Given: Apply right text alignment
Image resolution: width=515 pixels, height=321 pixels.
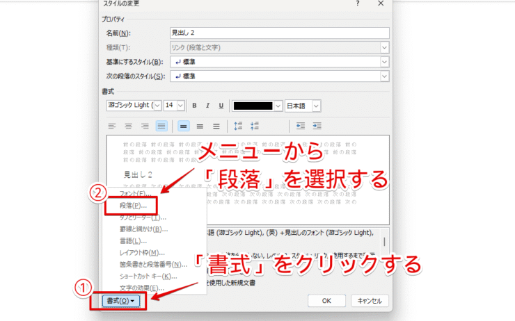Looking at the screenshot, I should [x=145, y=126].
